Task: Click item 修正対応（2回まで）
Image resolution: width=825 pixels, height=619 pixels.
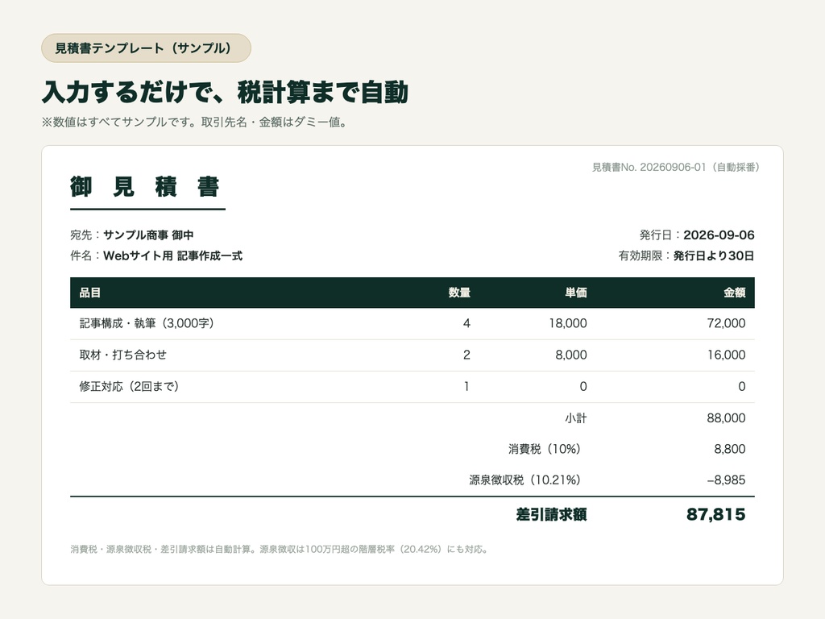Action: [x=129, y=386]
